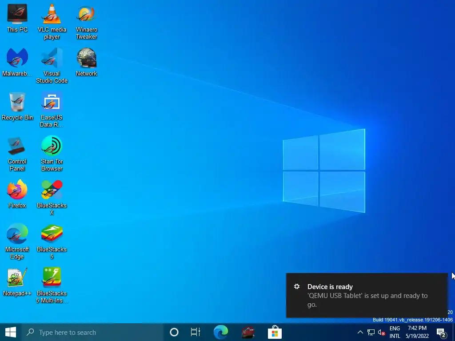This screenshot has height=341, width=455.
Task: Open Microsoft Store from the taskbar
Action: point(275,332)
